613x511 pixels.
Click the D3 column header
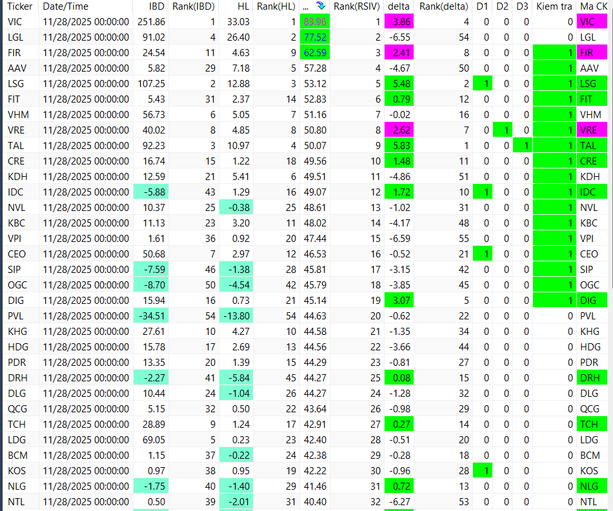tap(522, 6)
